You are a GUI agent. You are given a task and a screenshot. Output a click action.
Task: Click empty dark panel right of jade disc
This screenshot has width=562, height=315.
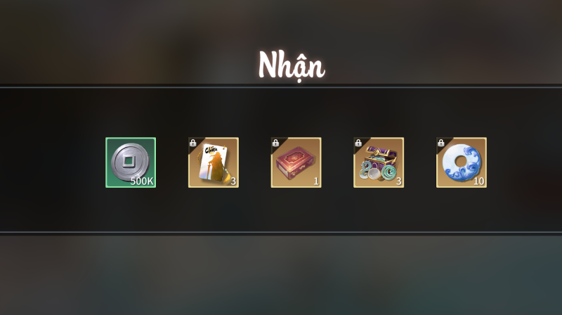click(x=524, y=162)
